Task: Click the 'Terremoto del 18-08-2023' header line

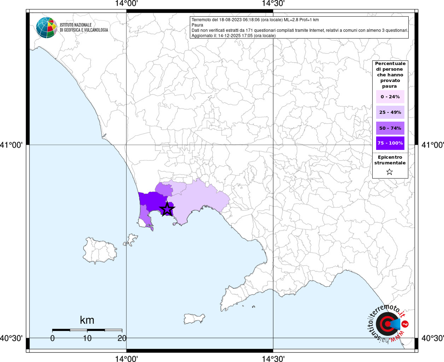Action: click(x=255, y=20)
